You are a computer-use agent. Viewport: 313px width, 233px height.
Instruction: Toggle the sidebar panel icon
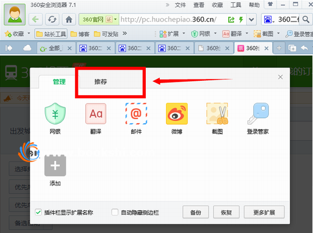pos(9,48)
